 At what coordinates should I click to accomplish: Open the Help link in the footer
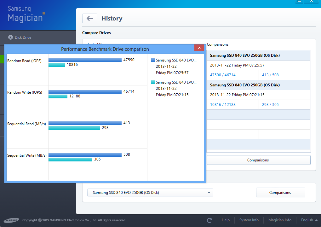226,220
